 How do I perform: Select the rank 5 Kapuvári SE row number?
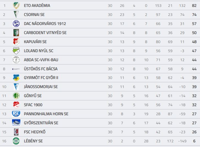coord(4,42)
